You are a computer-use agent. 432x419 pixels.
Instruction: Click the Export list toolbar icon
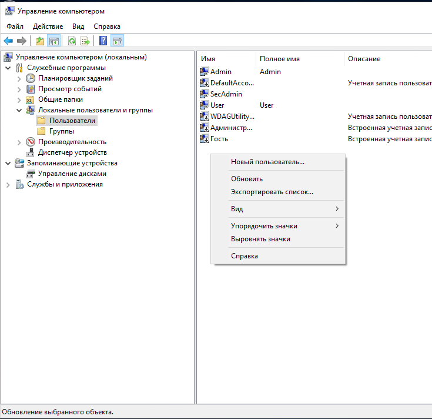[x=85, y=41]
